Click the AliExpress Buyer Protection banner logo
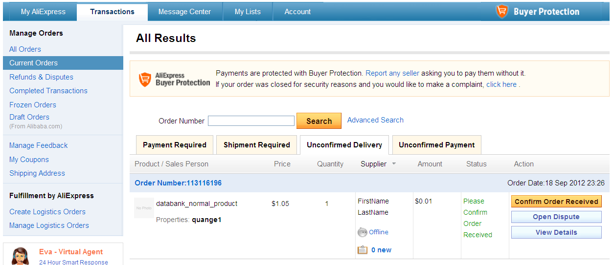This screenshot has width=614, height=265. pyautogui.click(x=174, y=79)
